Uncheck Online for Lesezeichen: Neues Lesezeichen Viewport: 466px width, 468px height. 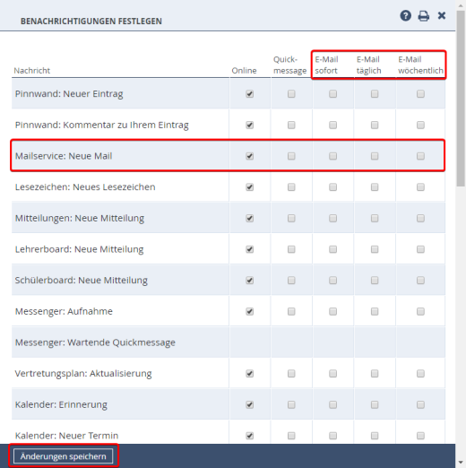click(x=250, y=187)
